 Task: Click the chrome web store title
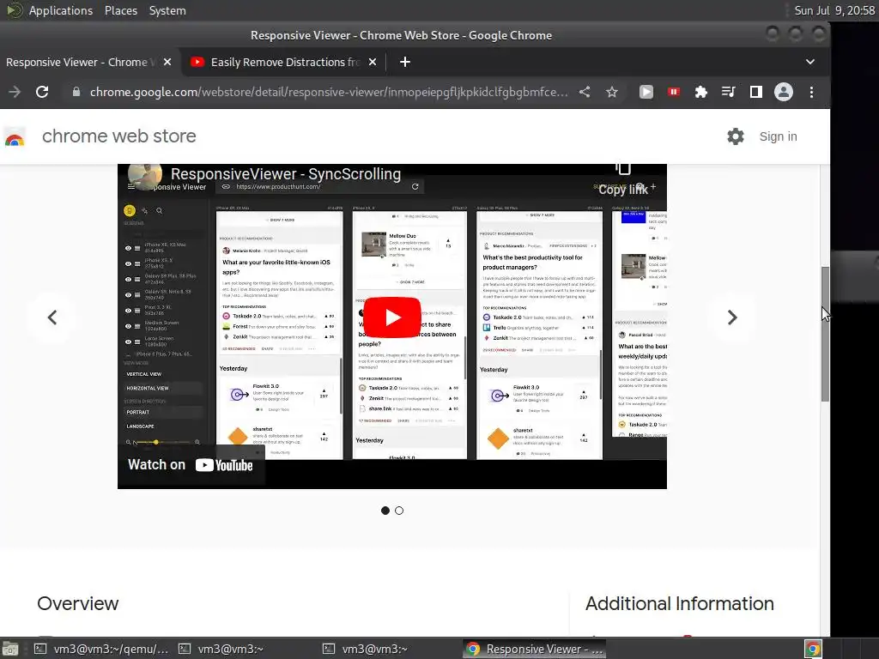pos(118,136)
